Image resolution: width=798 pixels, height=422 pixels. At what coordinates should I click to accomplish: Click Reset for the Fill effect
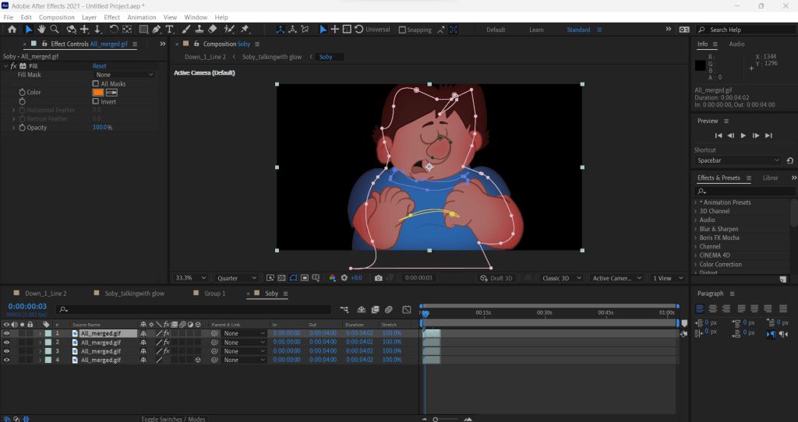pyautogui.click(x=100, y=66)
